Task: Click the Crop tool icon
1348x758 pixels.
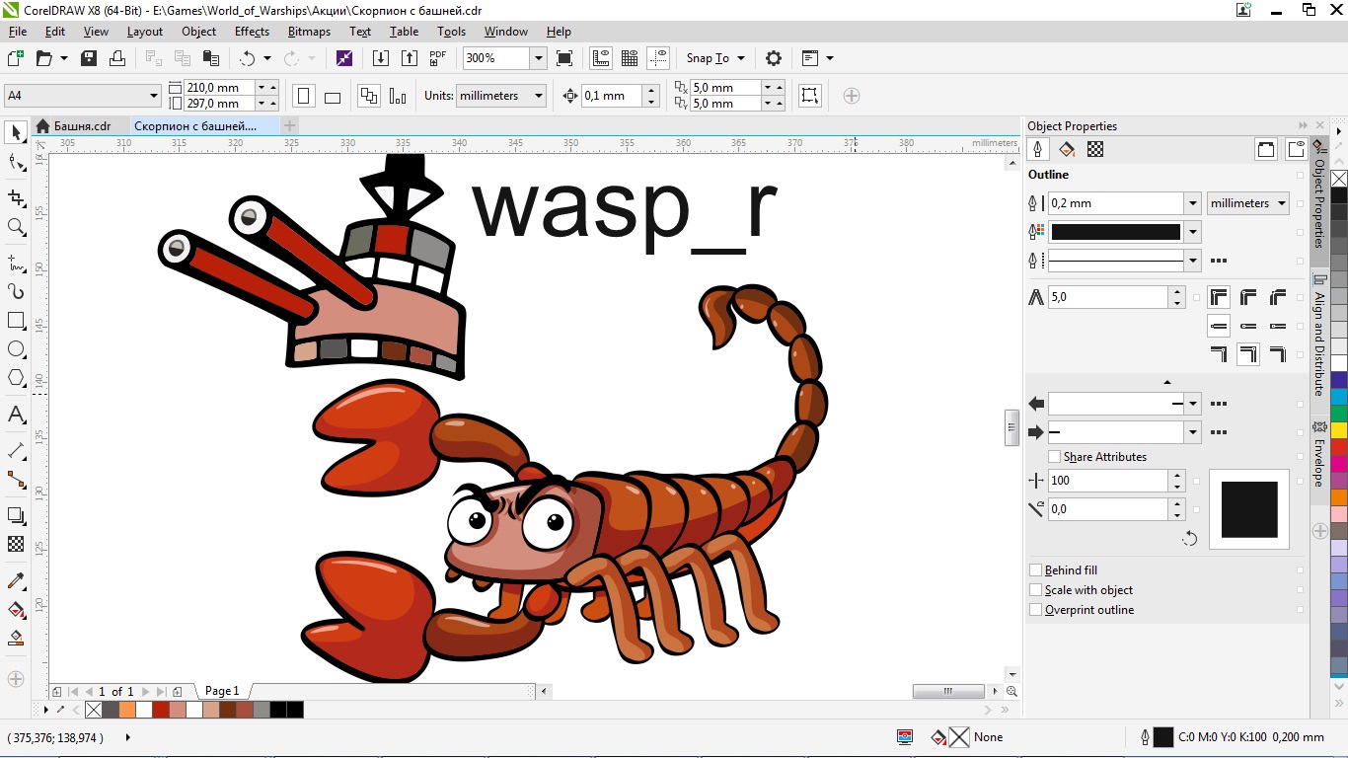Action: tap(16, 197)
